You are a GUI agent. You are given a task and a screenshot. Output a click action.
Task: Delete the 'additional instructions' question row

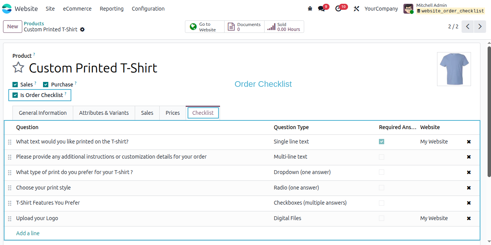click(x=469, y=157)
